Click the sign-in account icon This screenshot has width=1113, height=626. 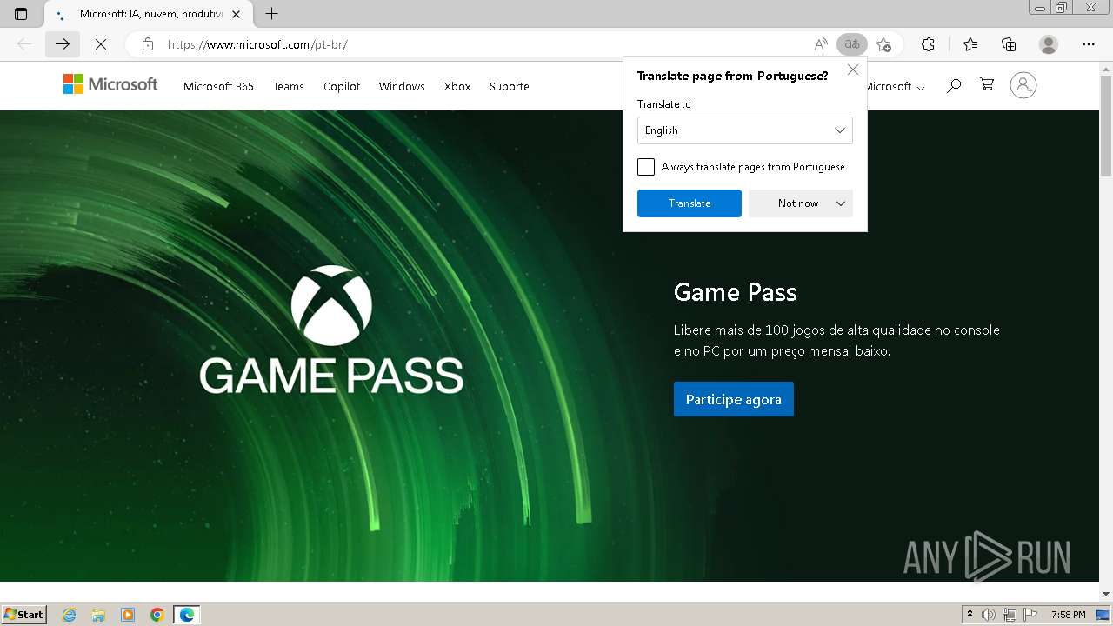pos(1023,85)
